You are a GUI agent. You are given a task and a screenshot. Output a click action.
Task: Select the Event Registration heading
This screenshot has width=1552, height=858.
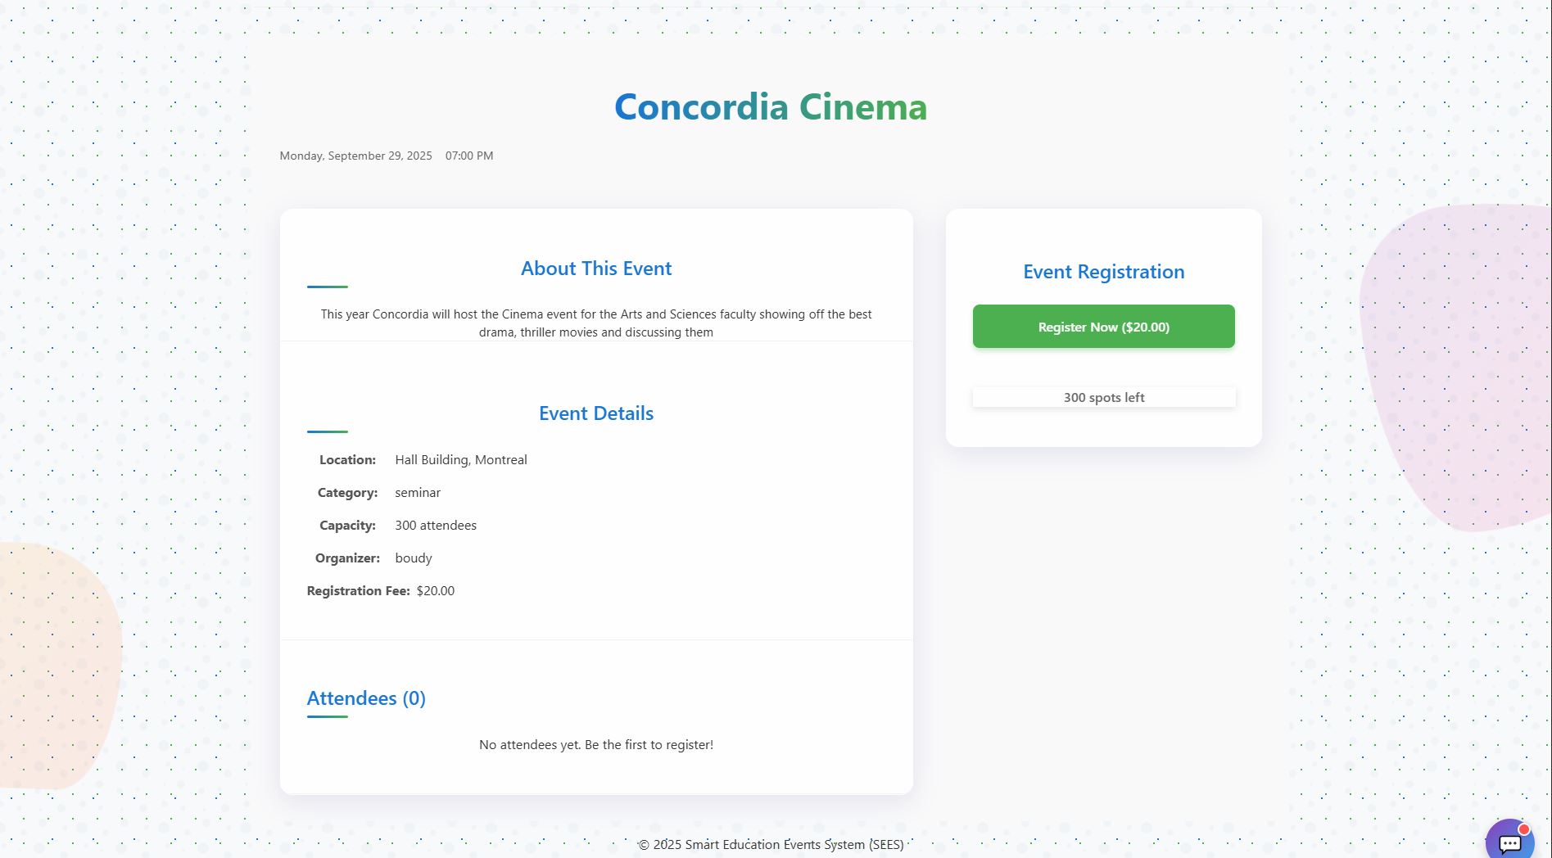pos(1103,272)
